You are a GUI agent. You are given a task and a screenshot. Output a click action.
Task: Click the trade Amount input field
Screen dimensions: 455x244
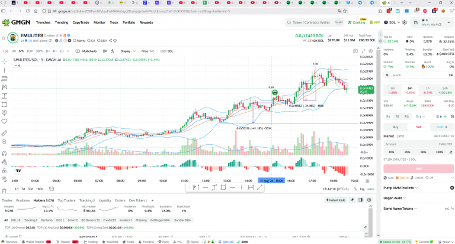tap(418, 144)
